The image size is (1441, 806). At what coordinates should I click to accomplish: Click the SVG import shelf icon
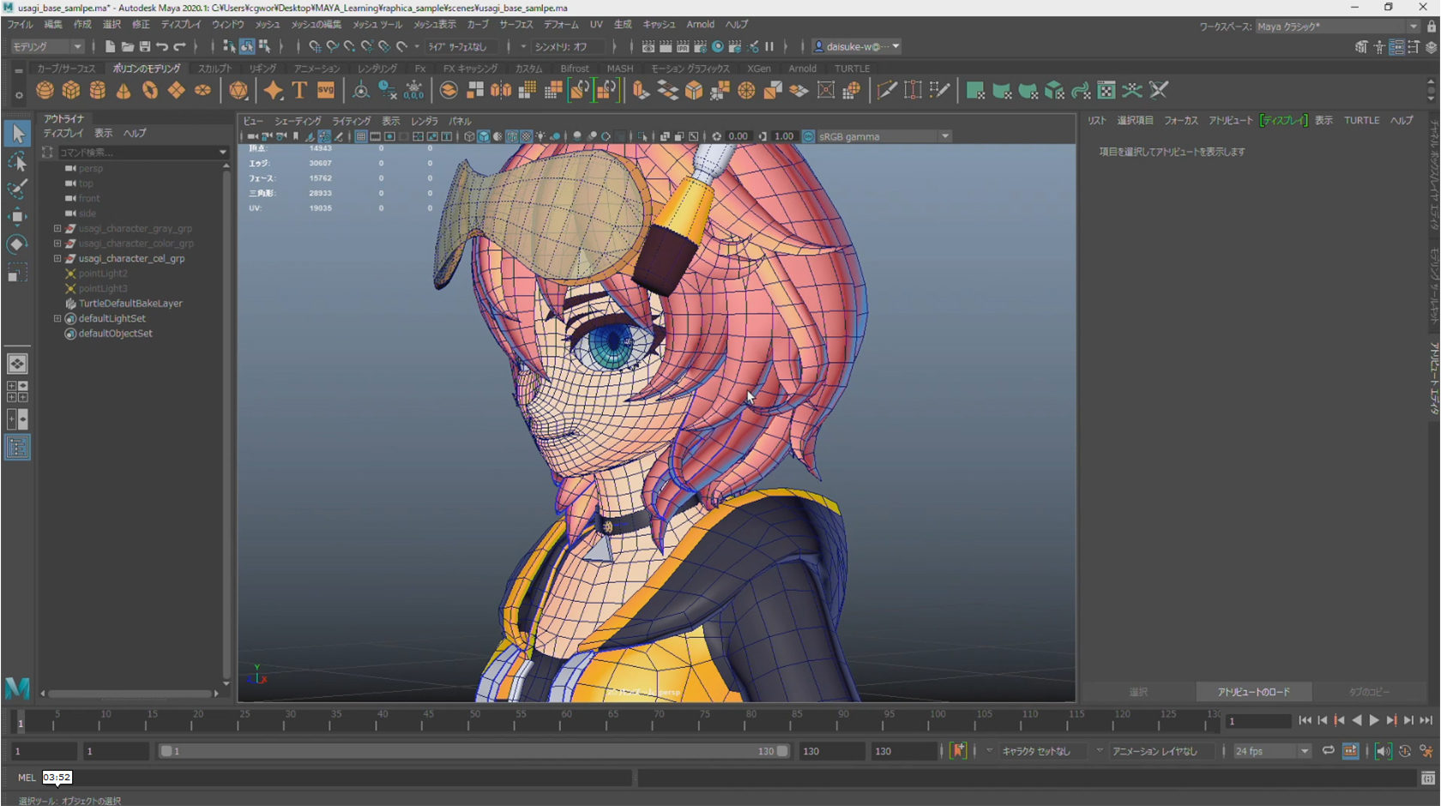click(x=326, y=90)
